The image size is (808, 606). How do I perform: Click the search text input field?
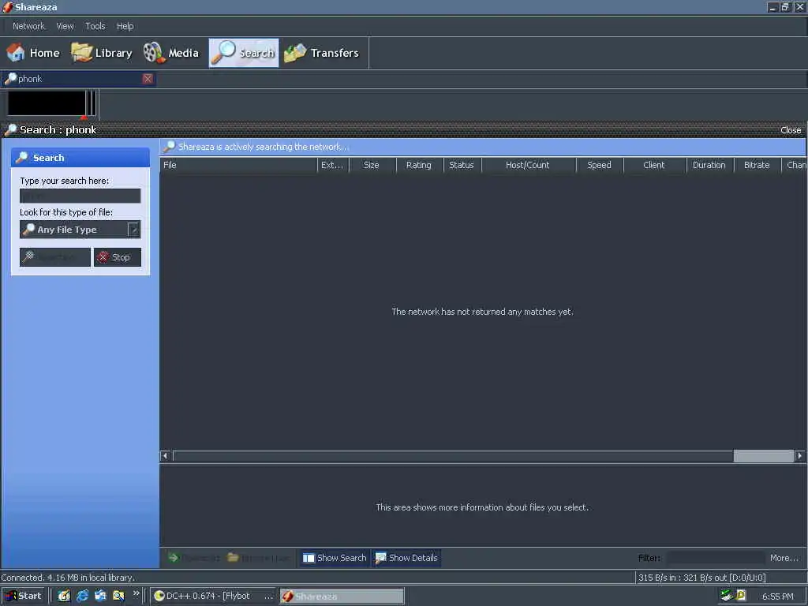[x=80, y=196]
